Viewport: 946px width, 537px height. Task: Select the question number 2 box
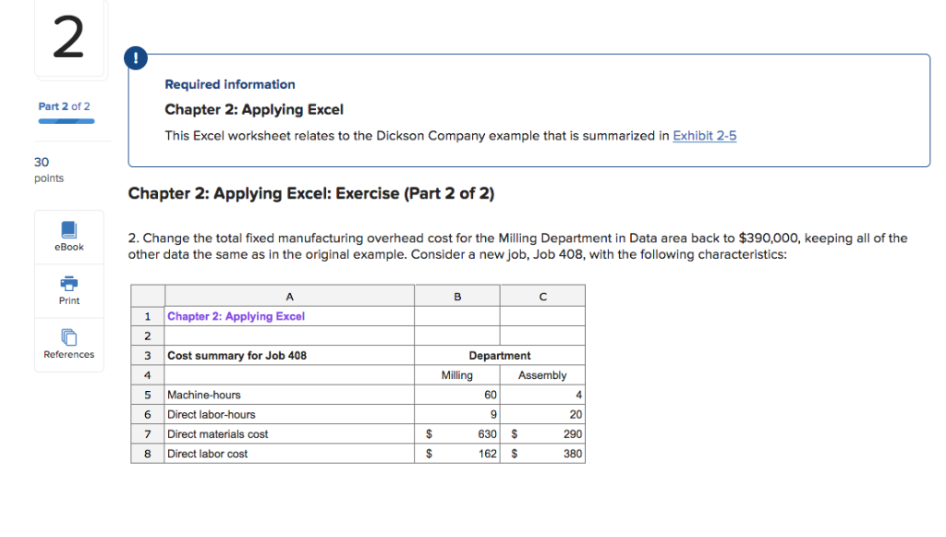tap(68, 37)
